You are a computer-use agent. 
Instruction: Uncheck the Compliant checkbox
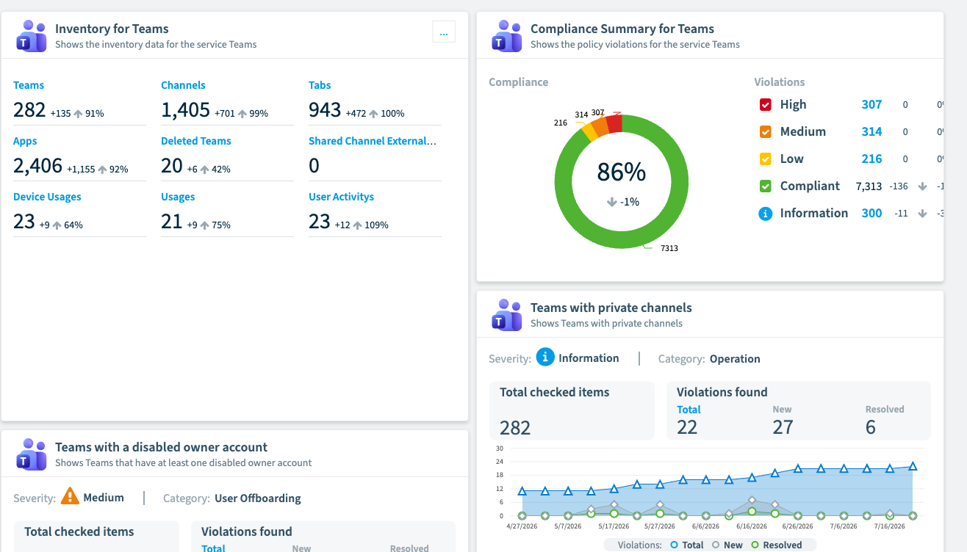[765, 186]
